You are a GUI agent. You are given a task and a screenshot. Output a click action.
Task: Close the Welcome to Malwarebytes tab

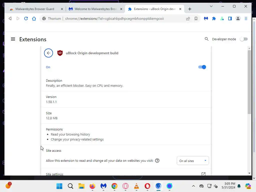pyautogui.click(x=121, y=9)
